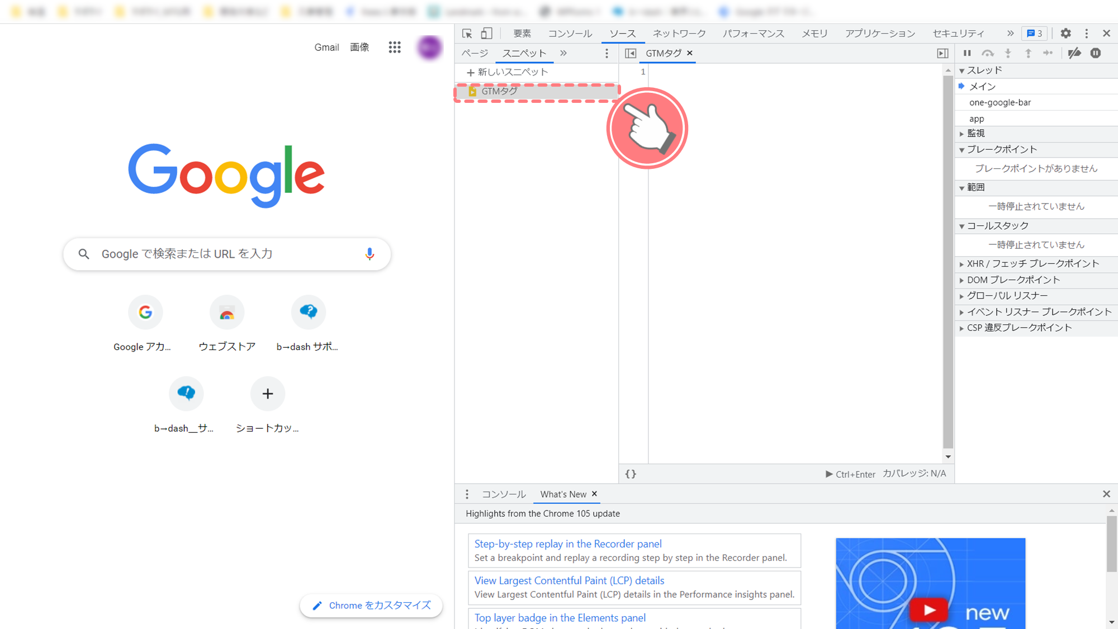Create a new snippet

(507, 72)
